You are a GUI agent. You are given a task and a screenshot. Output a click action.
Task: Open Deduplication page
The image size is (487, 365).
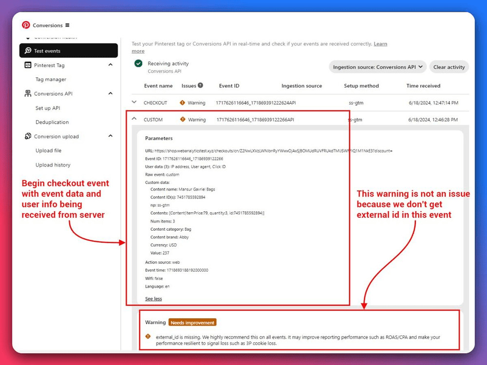pos(52,122)
